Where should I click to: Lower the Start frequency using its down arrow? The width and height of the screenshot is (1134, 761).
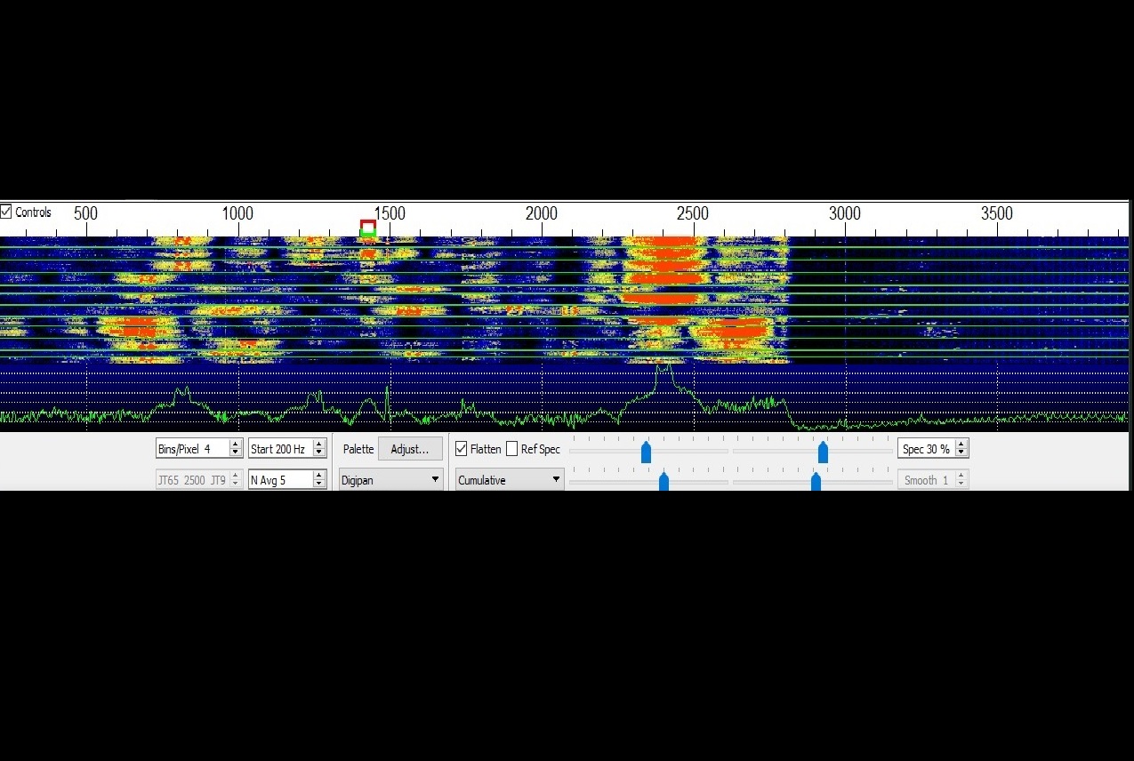[x=319, y=453]
